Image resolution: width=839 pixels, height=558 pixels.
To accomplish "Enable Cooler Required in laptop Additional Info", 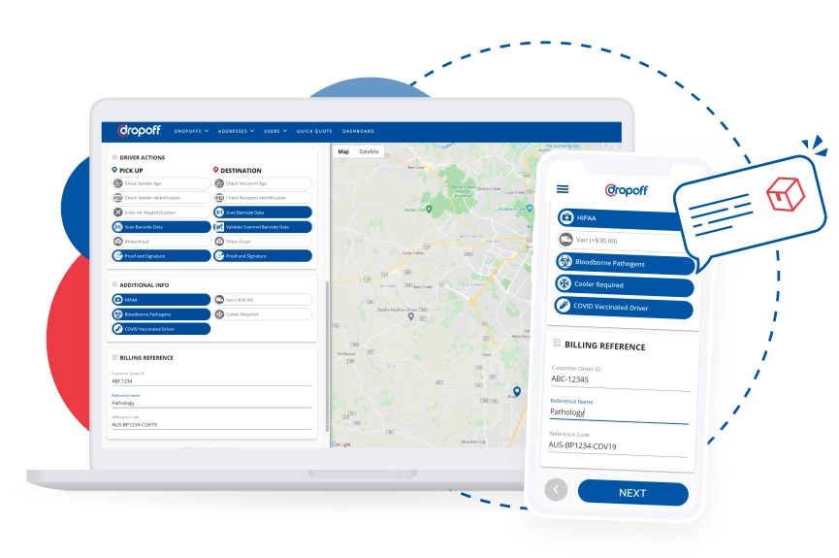I will 263,314.
